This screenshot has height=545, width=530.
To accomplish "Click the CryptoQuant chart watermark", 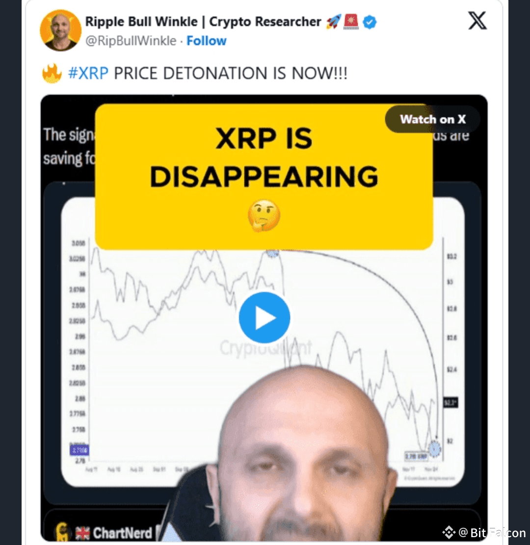I will (x=265, y=348).
